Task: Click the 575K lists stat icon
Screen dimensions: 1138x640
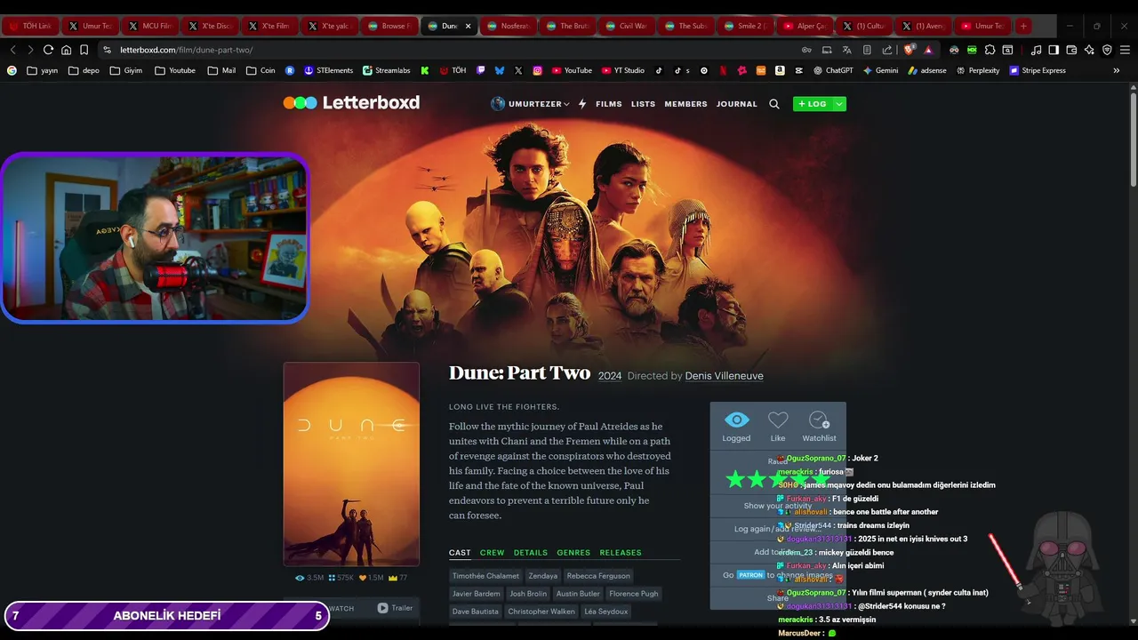Action: tap(341, 578)
